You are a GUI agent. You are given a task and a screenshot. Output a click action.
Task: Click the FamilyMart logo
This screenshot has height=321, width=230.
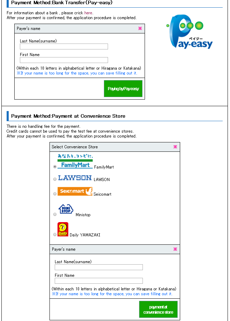click(x=75, y=161)
